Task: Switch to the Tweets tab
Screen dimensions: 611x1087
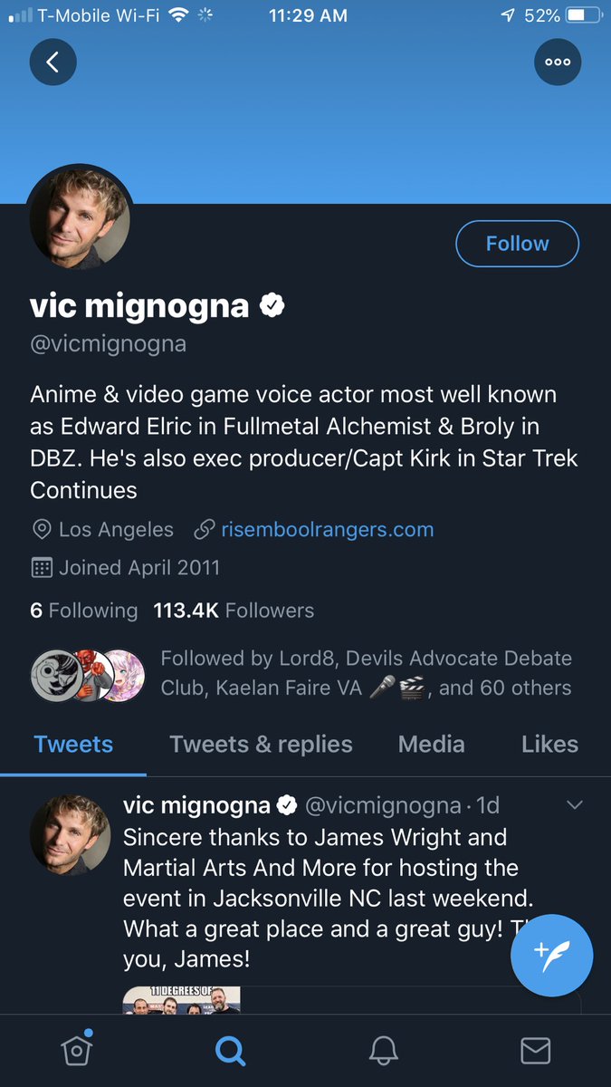Action: point(73,745)
